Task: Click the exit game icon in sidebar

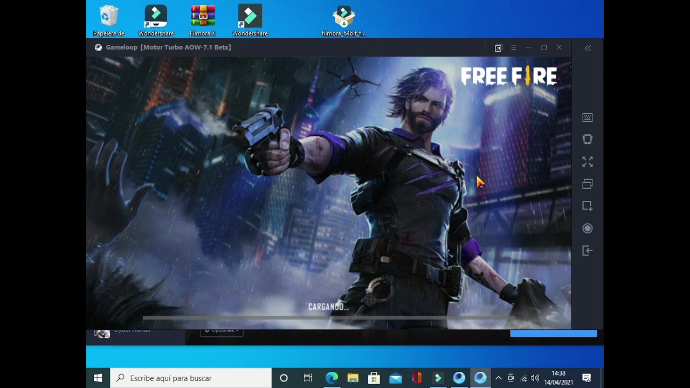Action: tap(588, 251)
